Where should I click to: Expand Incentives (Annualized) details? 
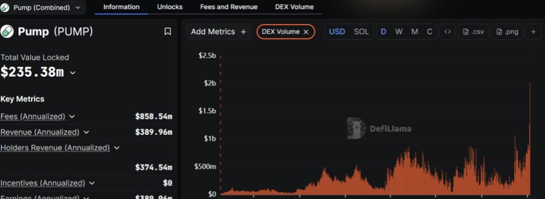92,183
